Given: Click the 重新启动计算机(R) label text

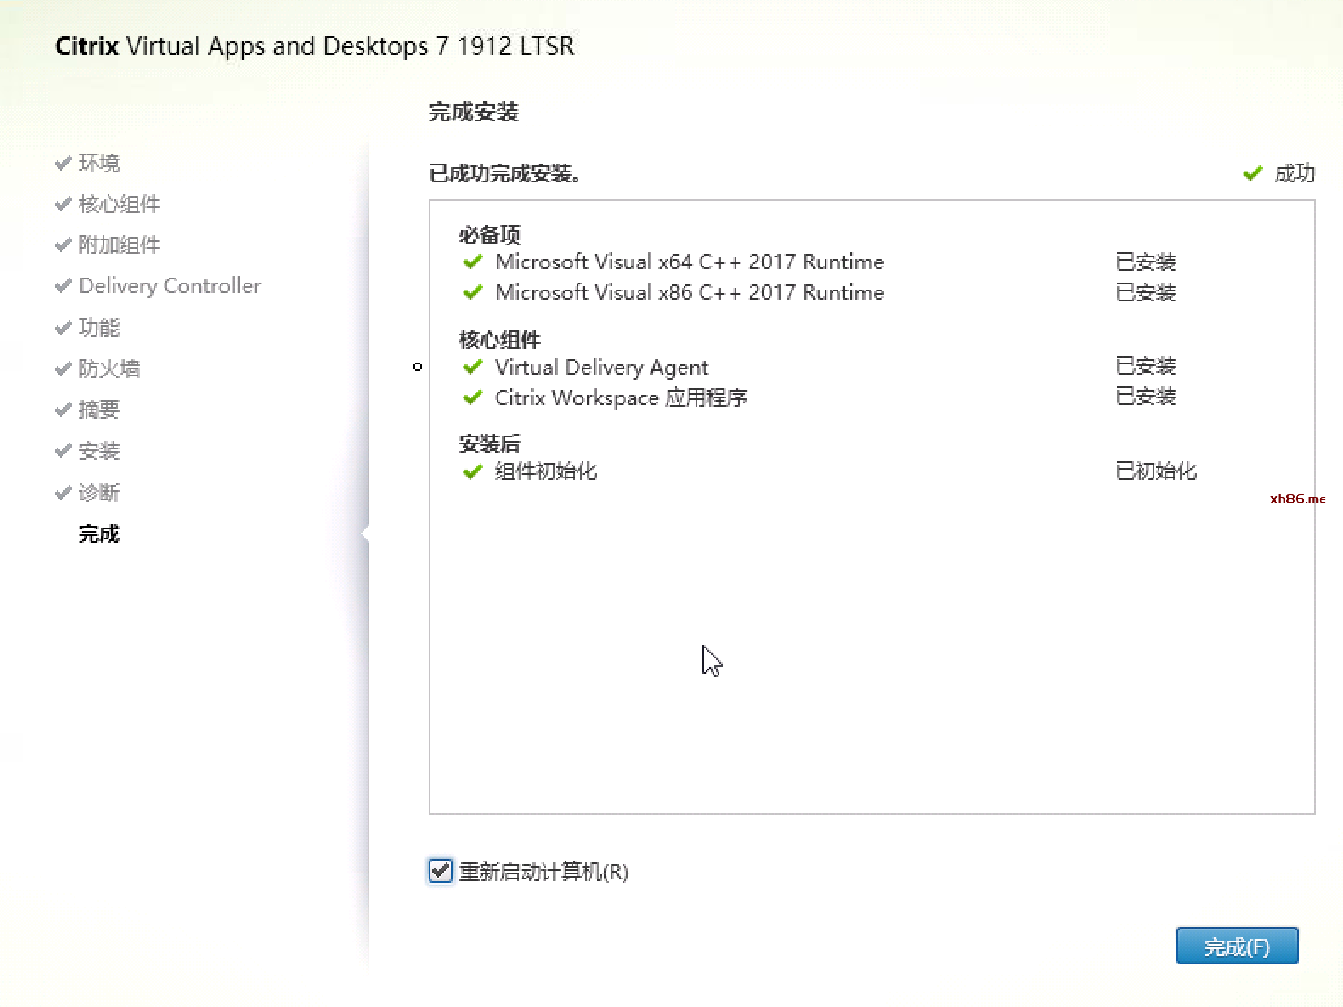Looking at the screenshot, I should click(x=543, y=872).
